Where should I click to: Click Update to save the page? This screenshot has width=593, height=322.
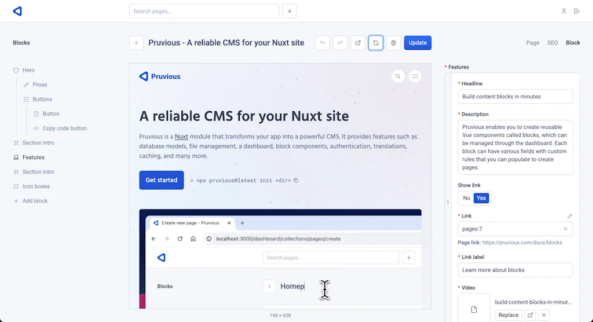(418, 43)
